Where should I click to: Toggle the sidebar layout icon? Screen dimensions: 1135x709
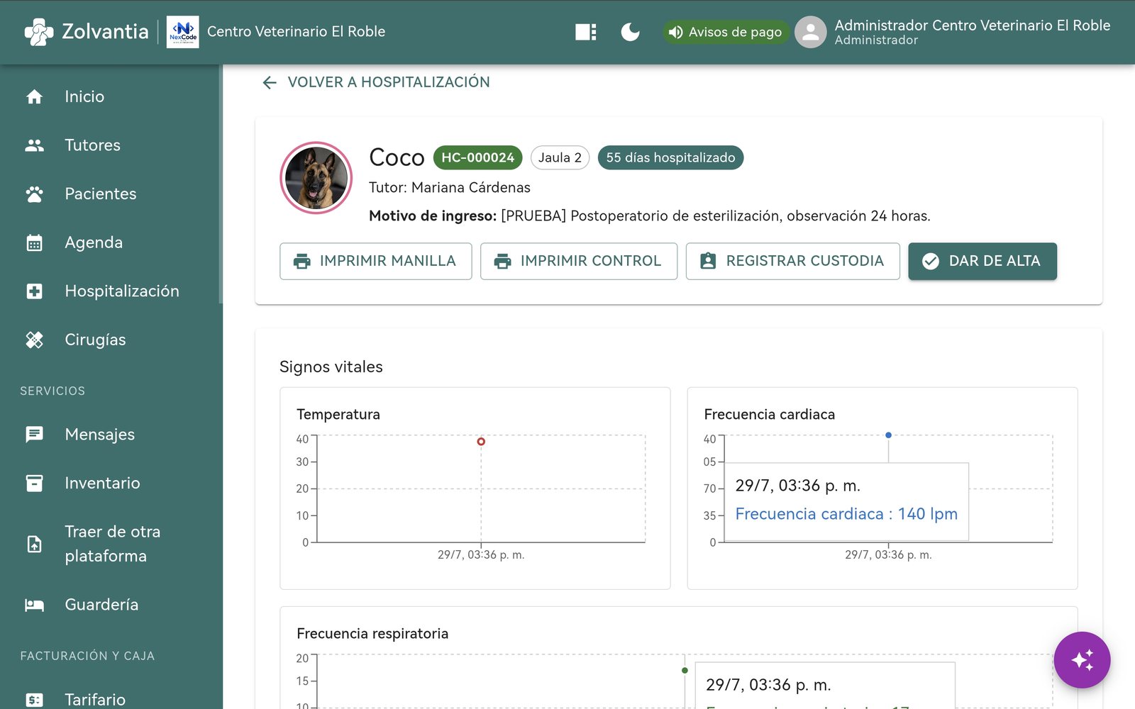586,32
